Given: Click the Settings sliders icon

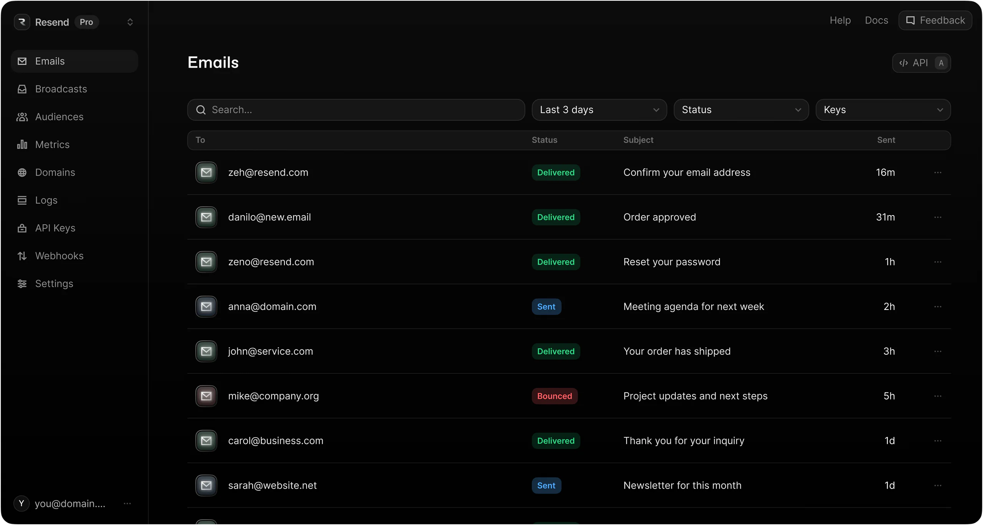Looking at the screenshot, I should coord(22,284).
